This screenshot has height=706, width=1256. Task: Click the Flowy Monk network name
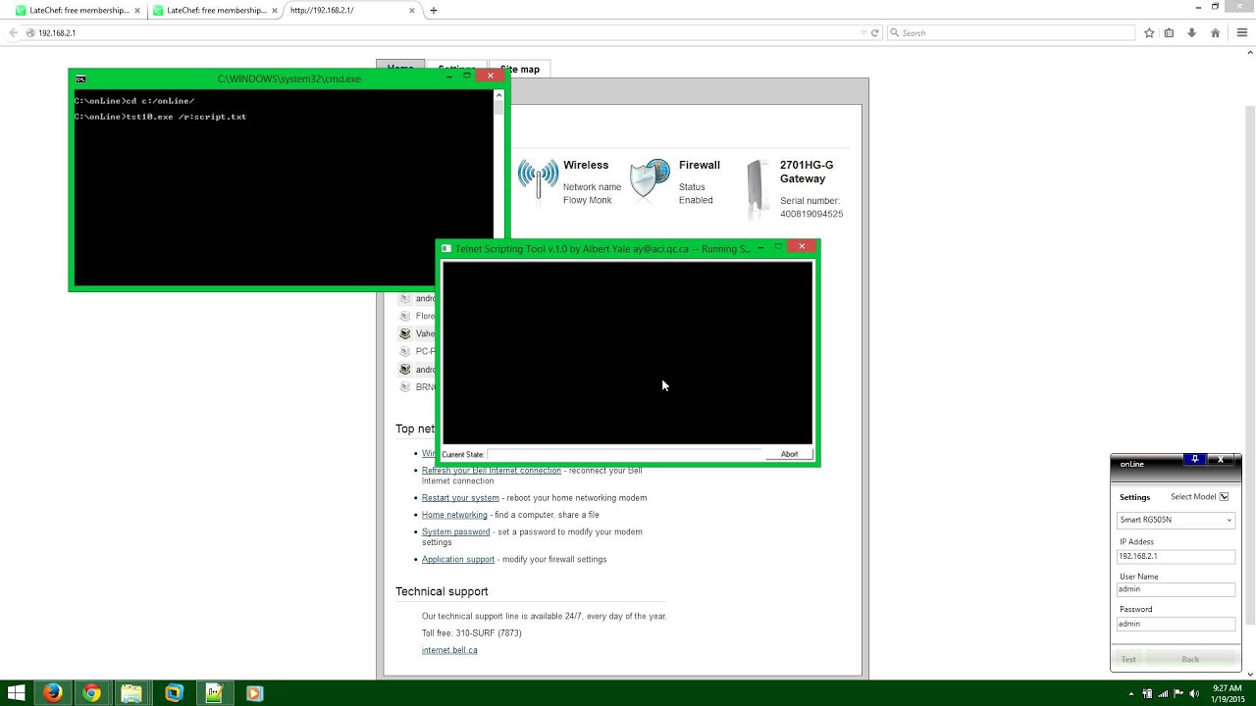[588, 200]
